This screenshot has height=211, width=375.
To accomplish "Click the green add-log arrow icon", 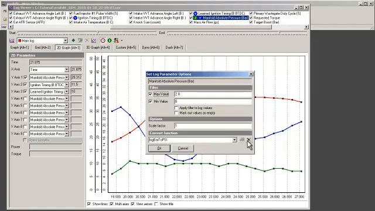I will (73, 40).
